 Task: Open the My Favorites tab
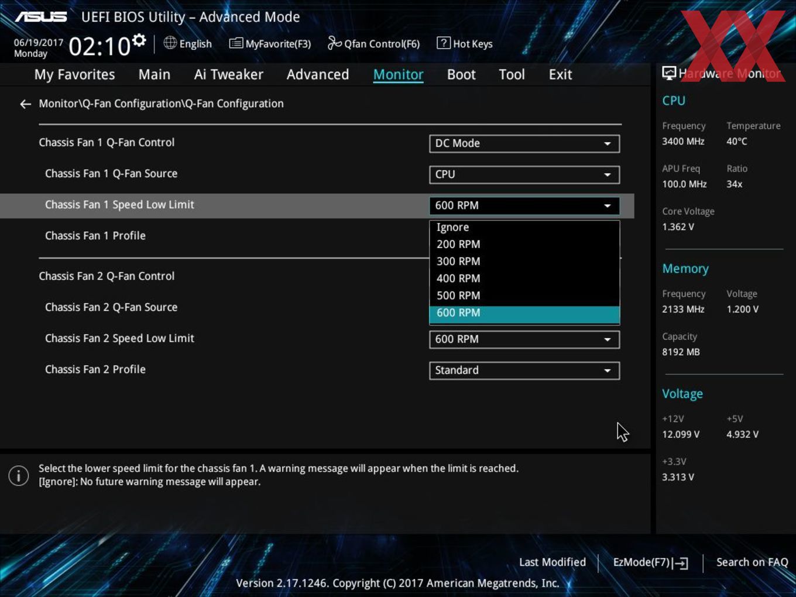pyautogui.click(x=74, y=74)
